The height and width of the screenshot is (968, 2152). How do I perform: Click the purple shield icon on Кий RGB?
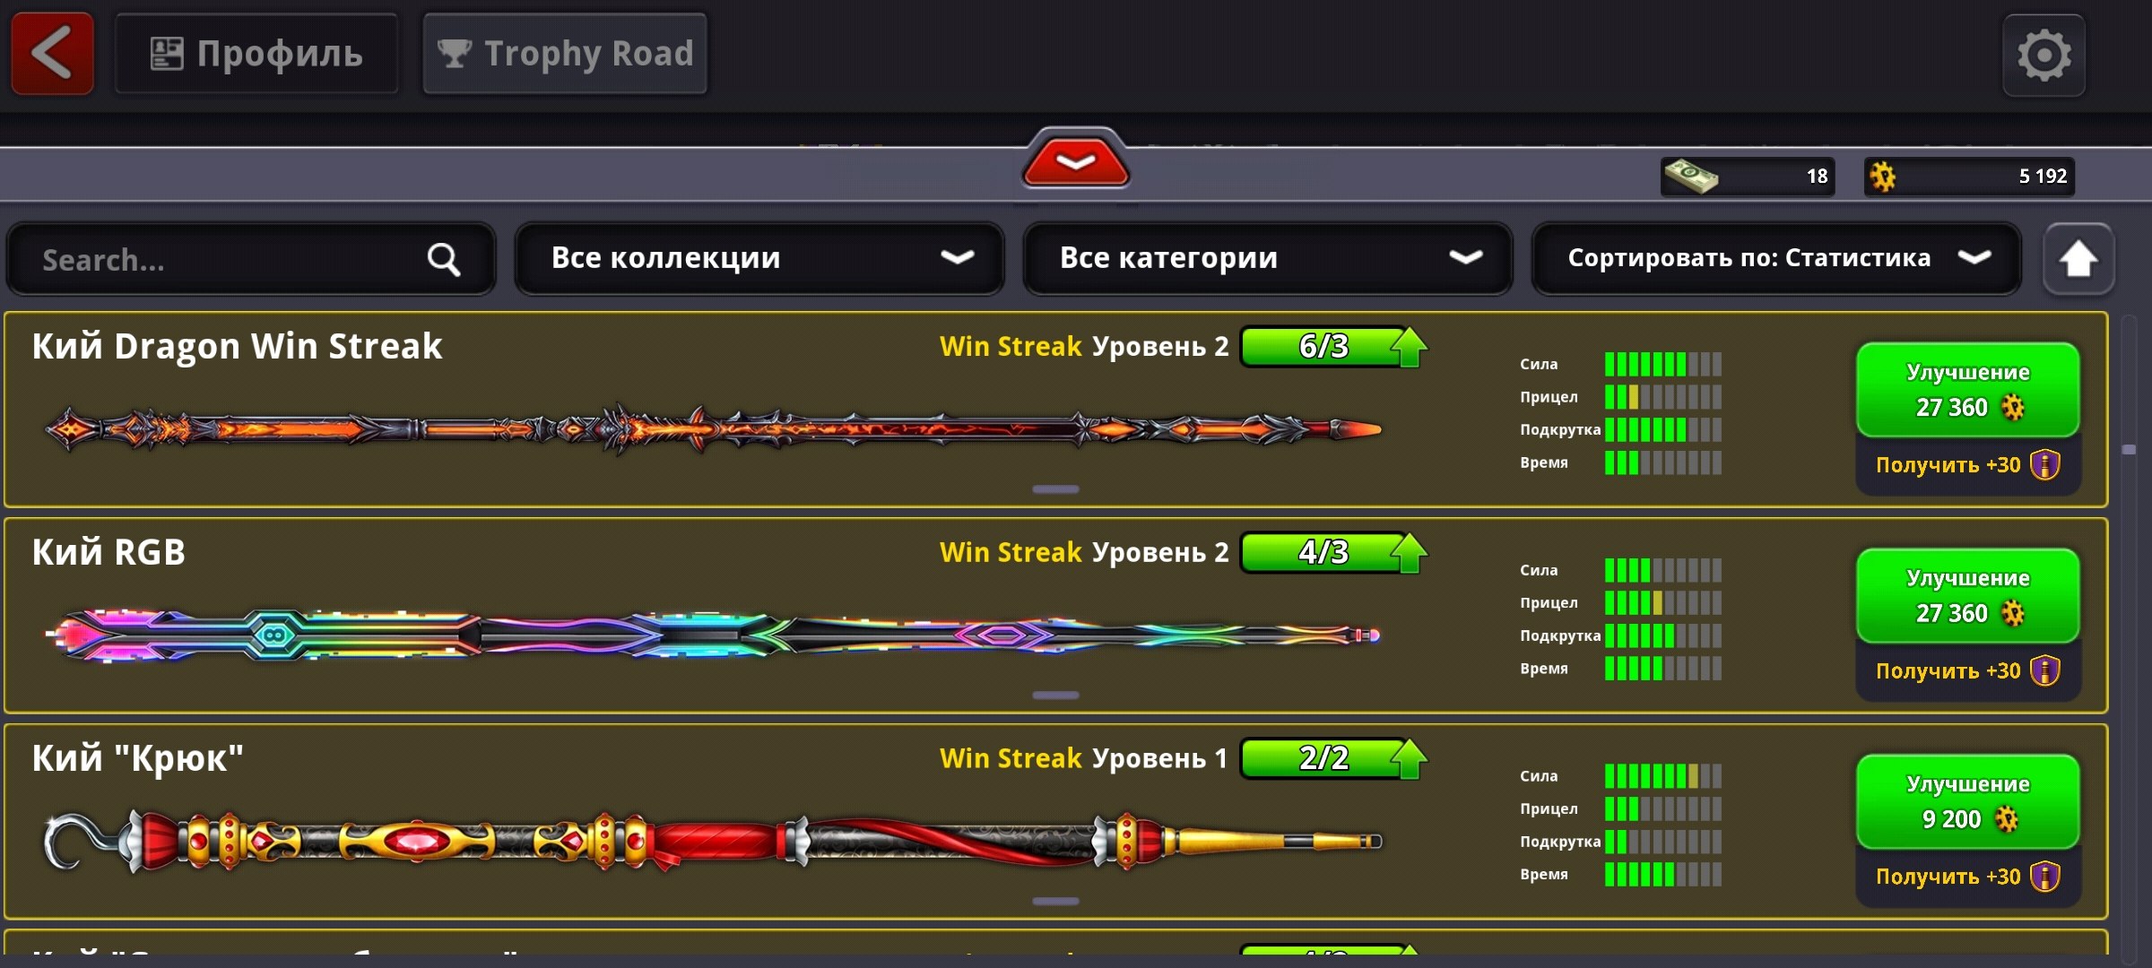click(x=2044, y=670)
